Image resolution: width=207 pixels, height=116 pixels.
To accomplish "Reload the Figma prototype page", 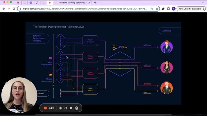I will pos(14,9).
